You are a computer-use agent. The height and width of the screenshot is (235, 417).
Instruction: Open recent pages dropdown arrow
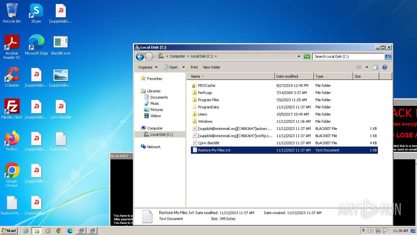coord(155,56)
